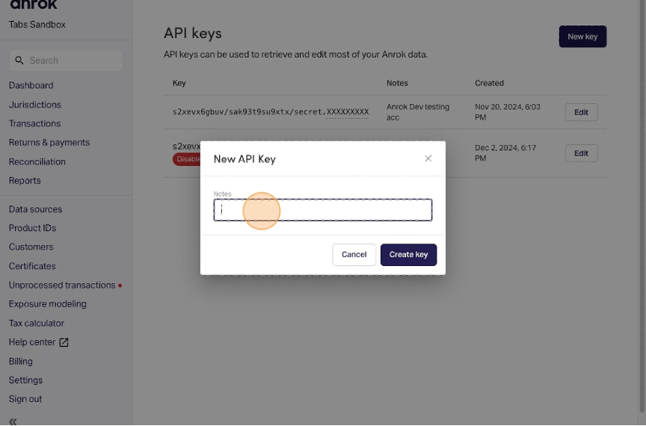Open the Settings page
This screenshot has width=646, height=426.
click(25, 380)
